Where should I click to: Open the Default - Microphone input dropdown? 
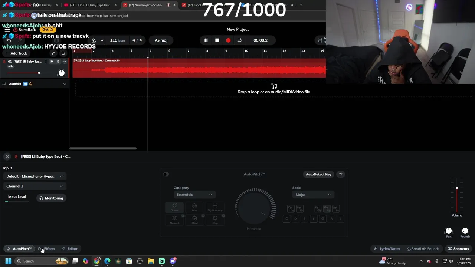(35, 176)
